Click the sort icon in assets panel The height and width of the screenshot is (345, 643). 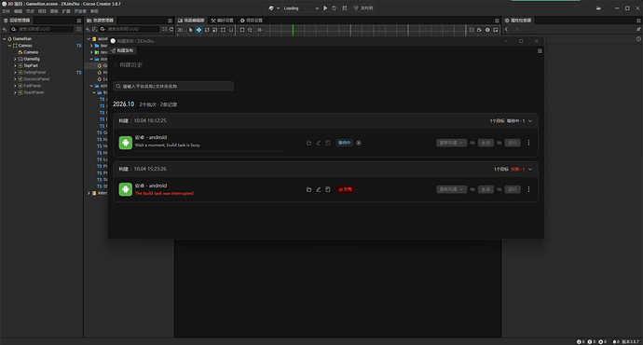(x=94, y=29)
